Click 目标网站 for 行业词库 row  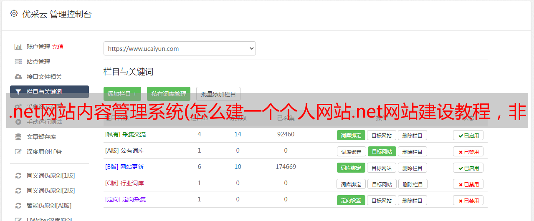[x=382, y=184]
